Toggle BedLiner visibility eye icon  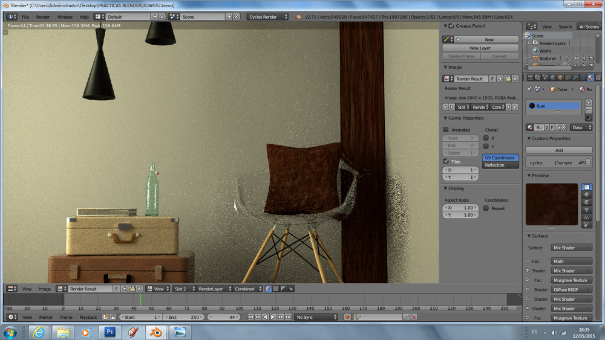tap(577, 58)
